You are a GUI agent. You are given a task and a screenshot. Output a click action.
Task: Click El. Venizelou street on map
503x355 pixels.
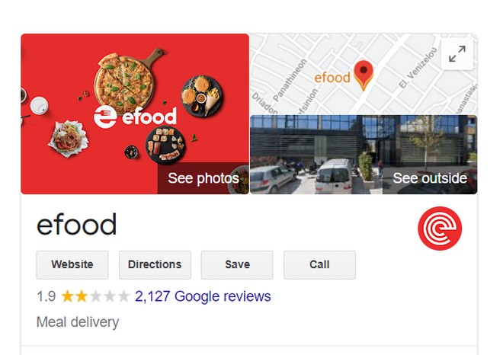pos(418,68)
